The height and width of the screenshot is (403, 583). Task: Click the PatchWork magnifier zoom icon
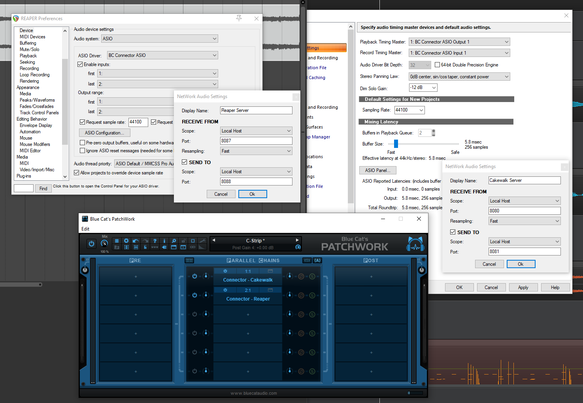coord(174,240)
